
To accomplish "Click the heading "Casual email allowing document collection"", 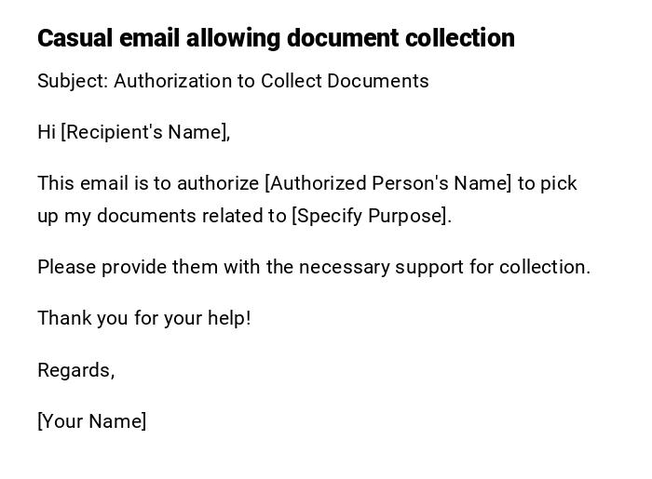I will 276,38.
